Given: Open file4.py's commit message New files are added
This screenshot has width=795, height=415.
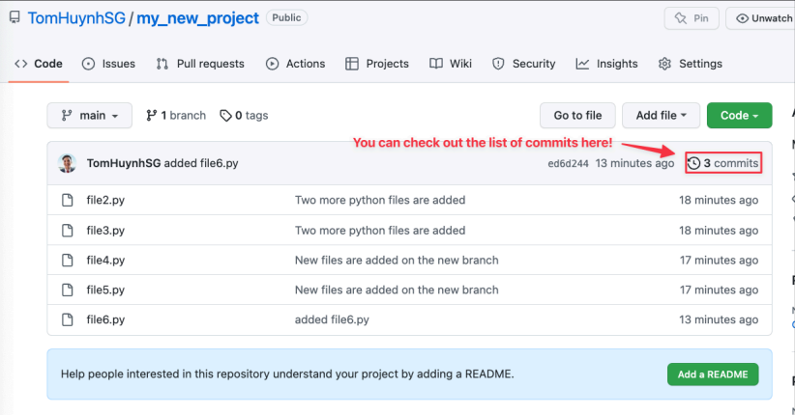Looking at the screenshot, I should [x=397, y=261].
